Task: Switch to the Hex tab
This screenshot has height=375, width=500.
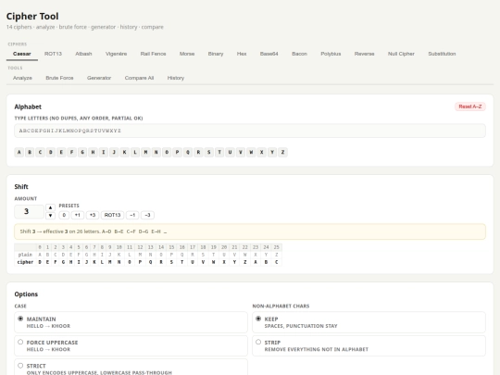Action: (x=242, y=54)
